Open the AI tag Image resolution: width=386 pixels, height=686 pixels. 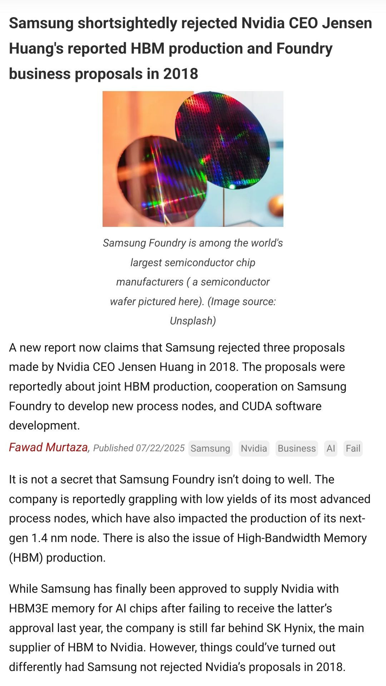pyautogui.click(x=331, y=448)
